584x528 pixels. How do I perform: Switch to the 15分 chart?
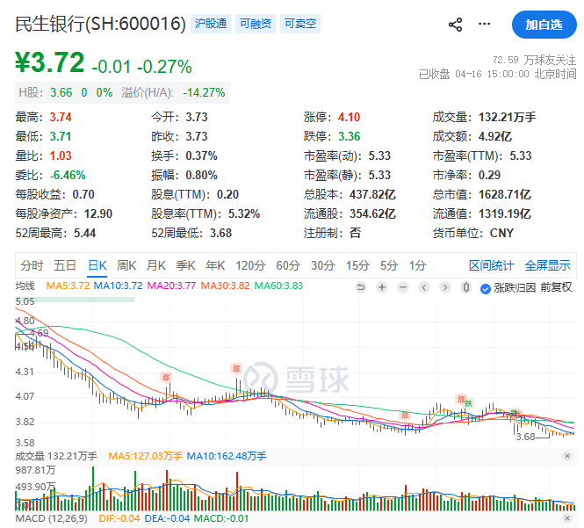click(x=357, y=265)
